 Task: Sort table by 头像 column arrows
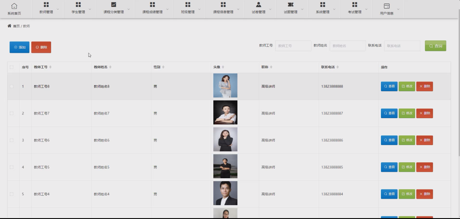click(223, 67)
